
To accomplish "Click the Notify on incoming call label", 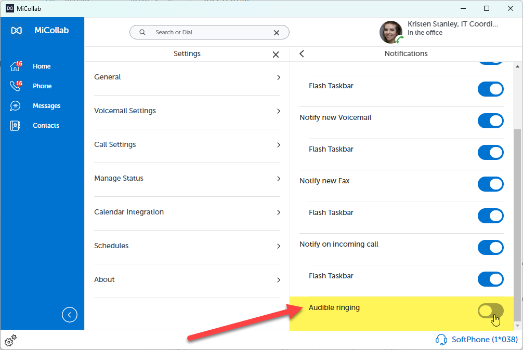I will 339,244.
